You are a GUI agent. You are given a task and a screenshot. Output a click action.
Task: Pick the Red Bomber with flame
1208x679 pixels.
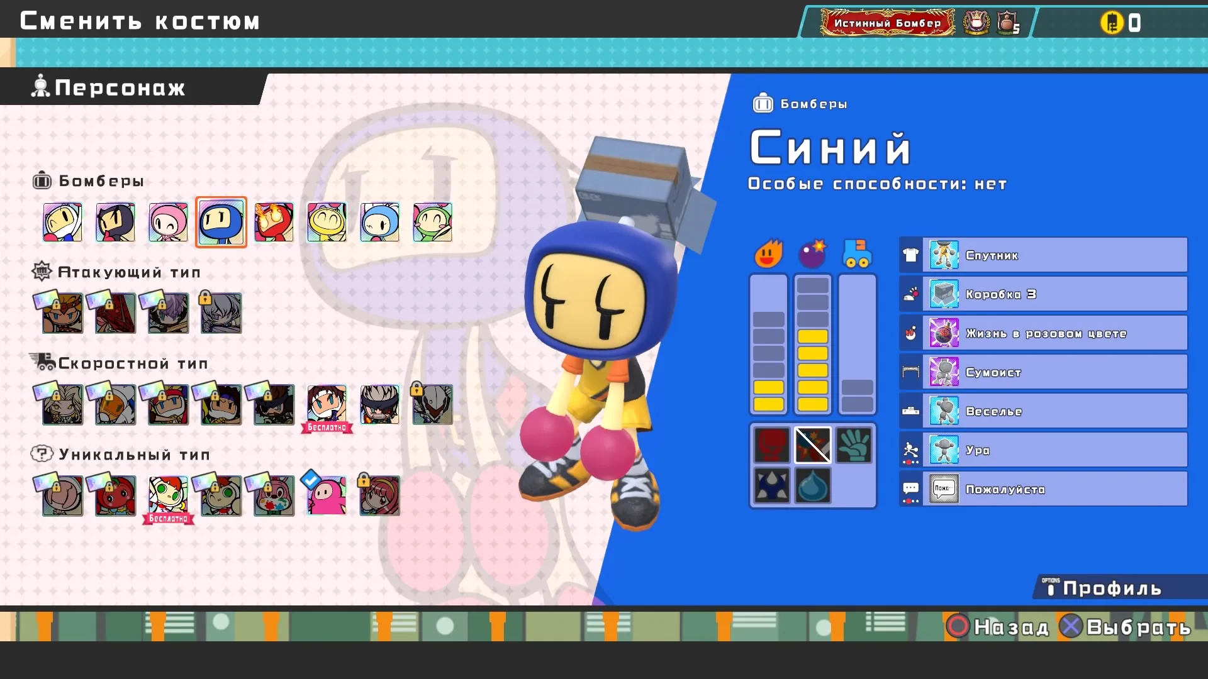click(x=274, y=222)
